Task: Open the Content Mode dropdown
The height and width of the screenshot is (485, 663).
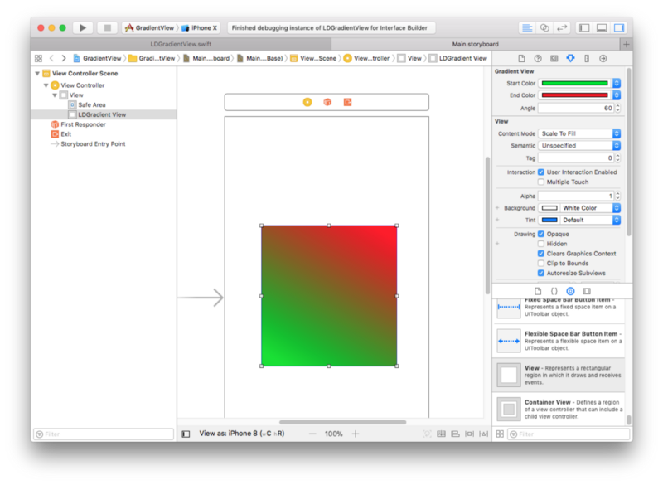Action: (578, 133)
